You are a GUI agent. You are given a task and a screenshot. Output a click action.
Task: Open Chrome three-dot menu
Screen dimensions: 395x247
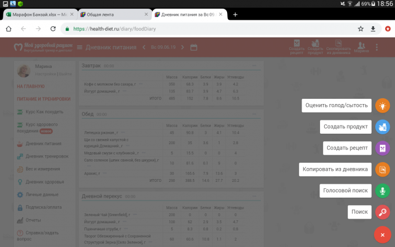pyautogui.click(x=386, y=28)
